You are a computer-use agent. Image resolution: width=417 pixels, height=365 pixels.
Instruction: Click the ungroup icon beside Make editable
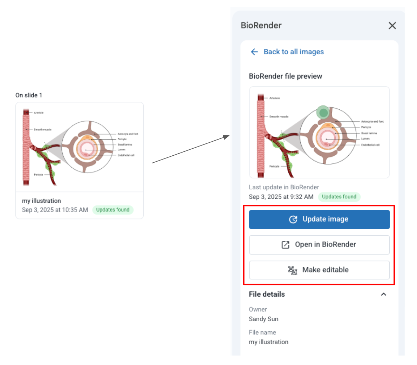[293, 270]
